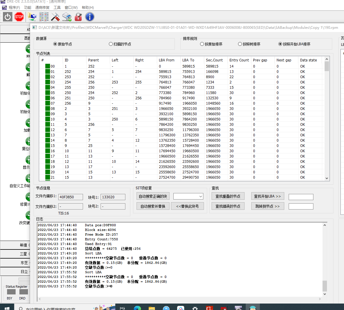Click the node list vertical scrollbar thumb

tap(327, 66)
